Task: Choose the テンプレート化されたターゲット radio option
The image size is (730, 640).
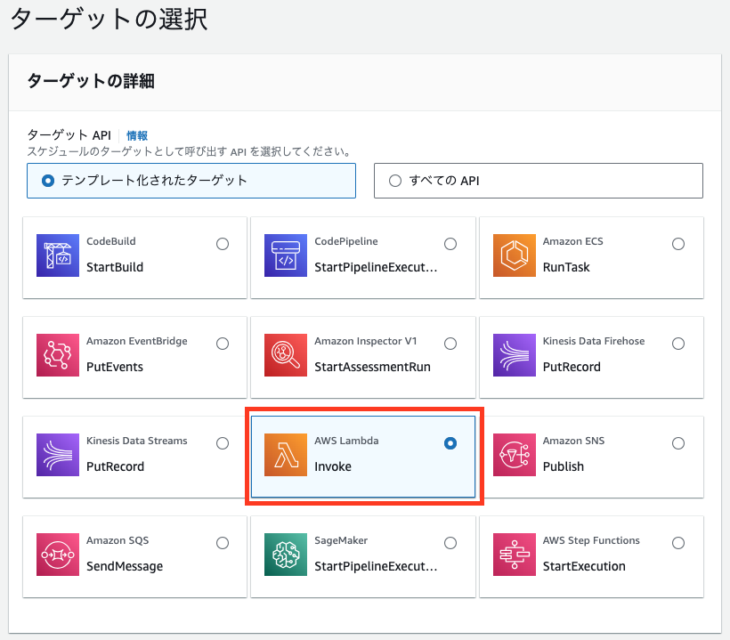Action: pos(48,181)
